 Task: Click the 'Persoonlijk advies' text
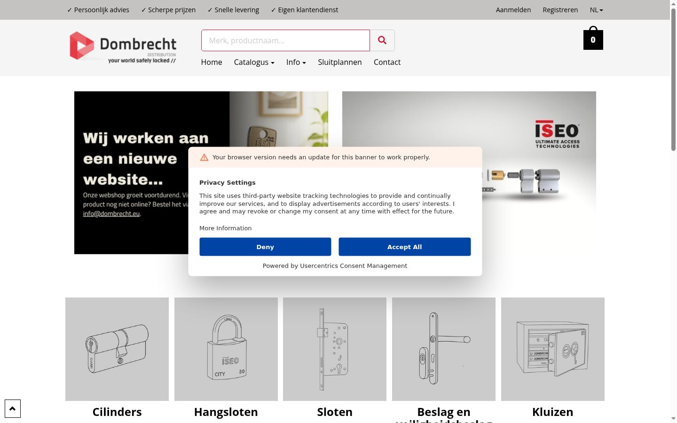point(98,10)
